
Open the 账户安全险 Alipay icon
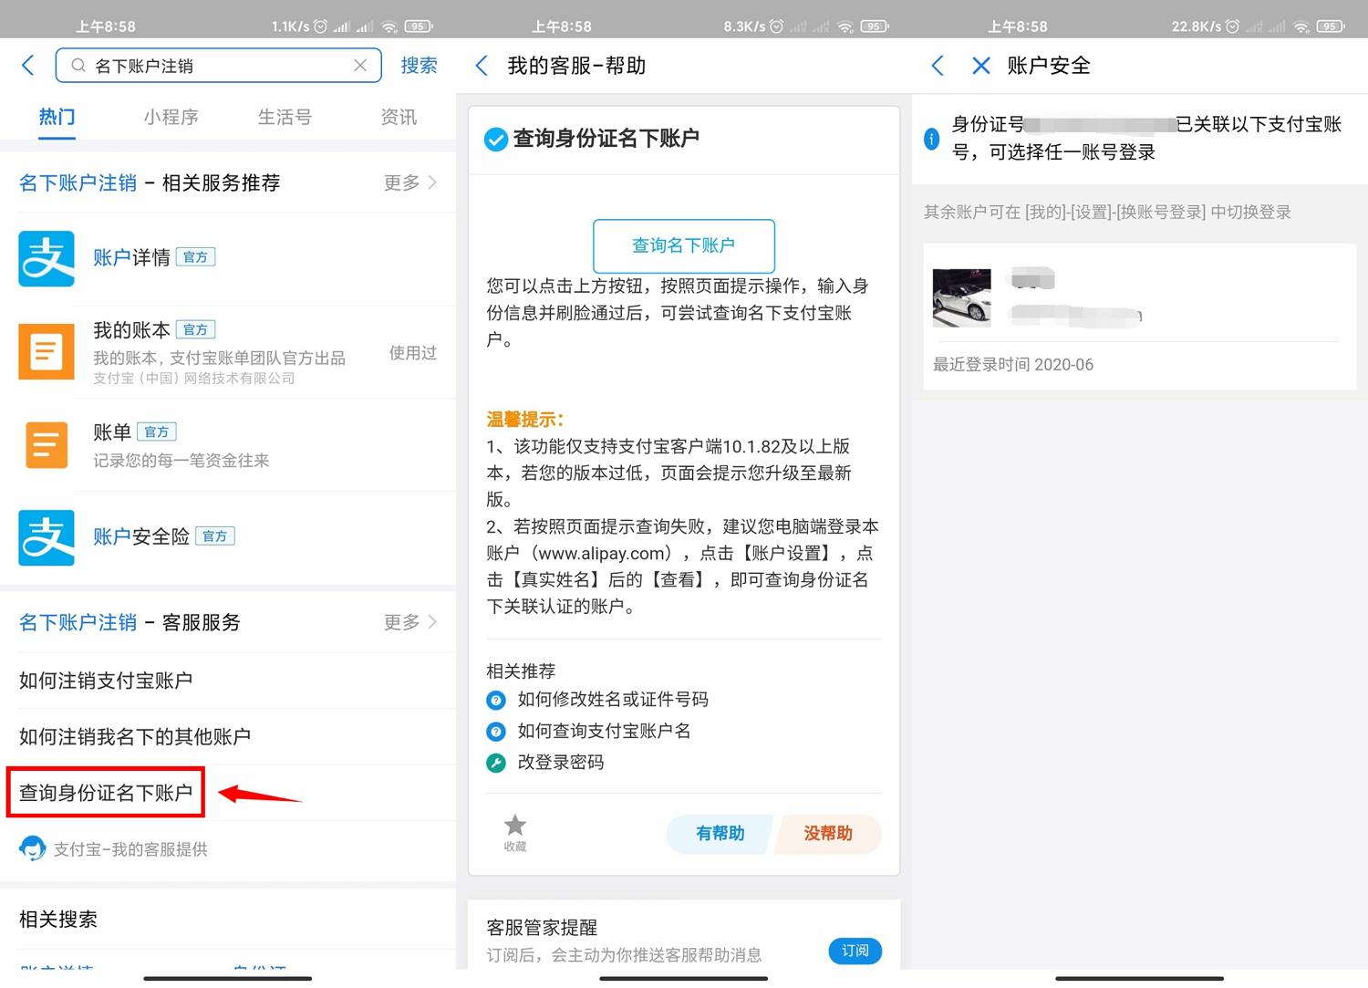click(47, 537)
